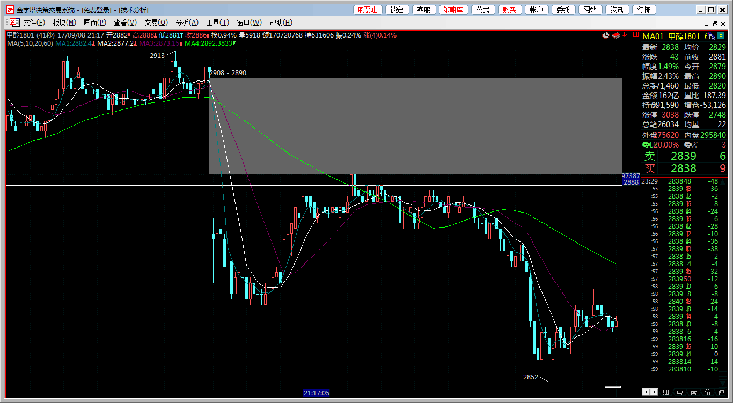Viewport: 733px width, 403px height.
Task: Close the inner chart window
Action: point(723,24)
